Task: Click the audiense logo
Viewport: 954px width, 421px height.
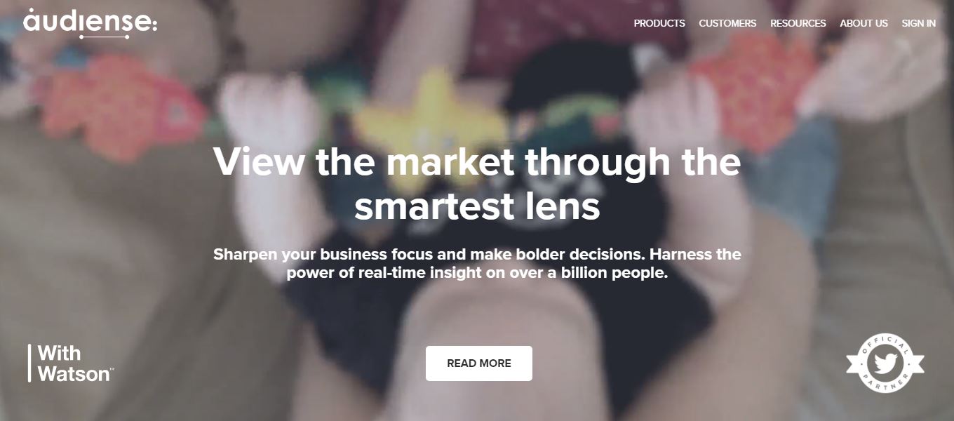Action: tap(90, 22)
